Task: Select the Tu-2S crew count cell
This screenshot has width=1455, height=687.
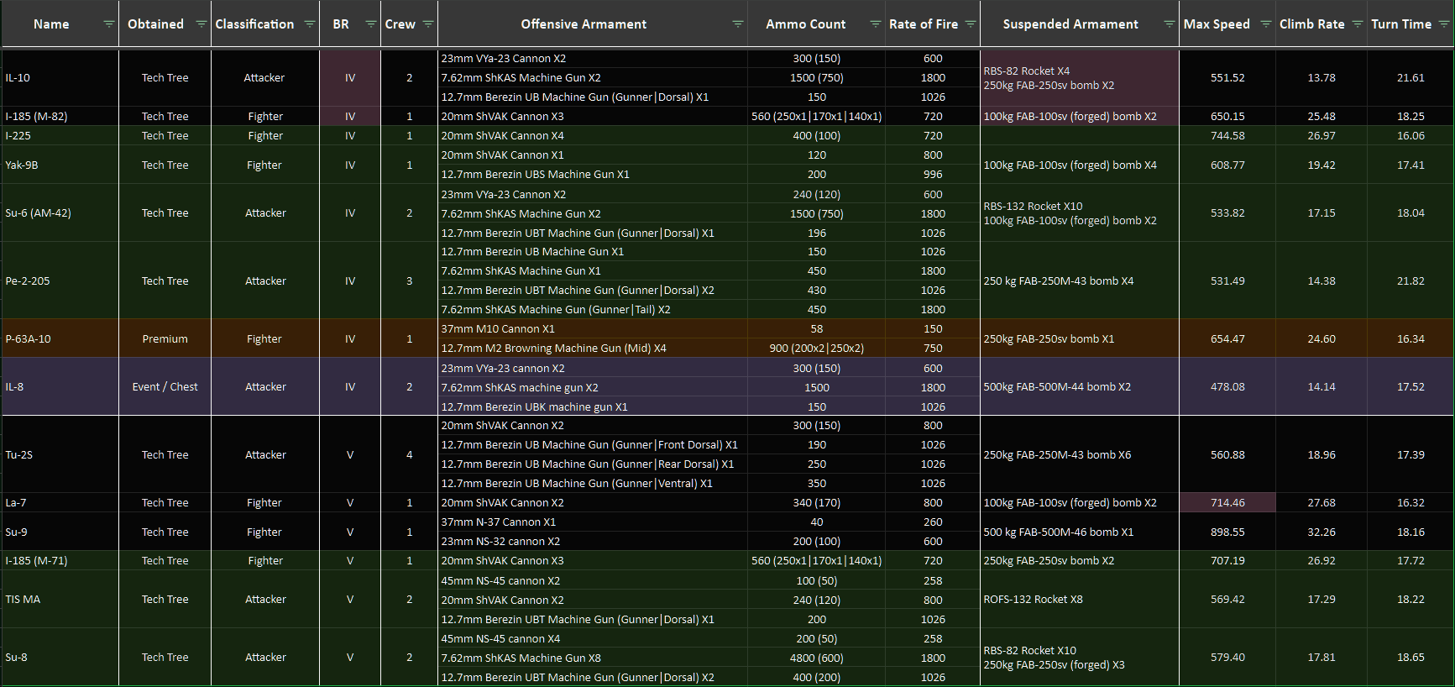Action: click(x=410, y=455)
